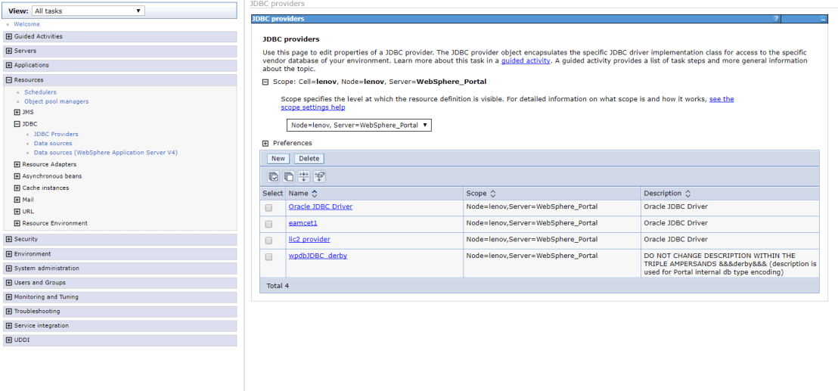Viewport: 838px width, 391px height.
Task: Select the eamcet1 row checkbox
Action: pos(268,224)
